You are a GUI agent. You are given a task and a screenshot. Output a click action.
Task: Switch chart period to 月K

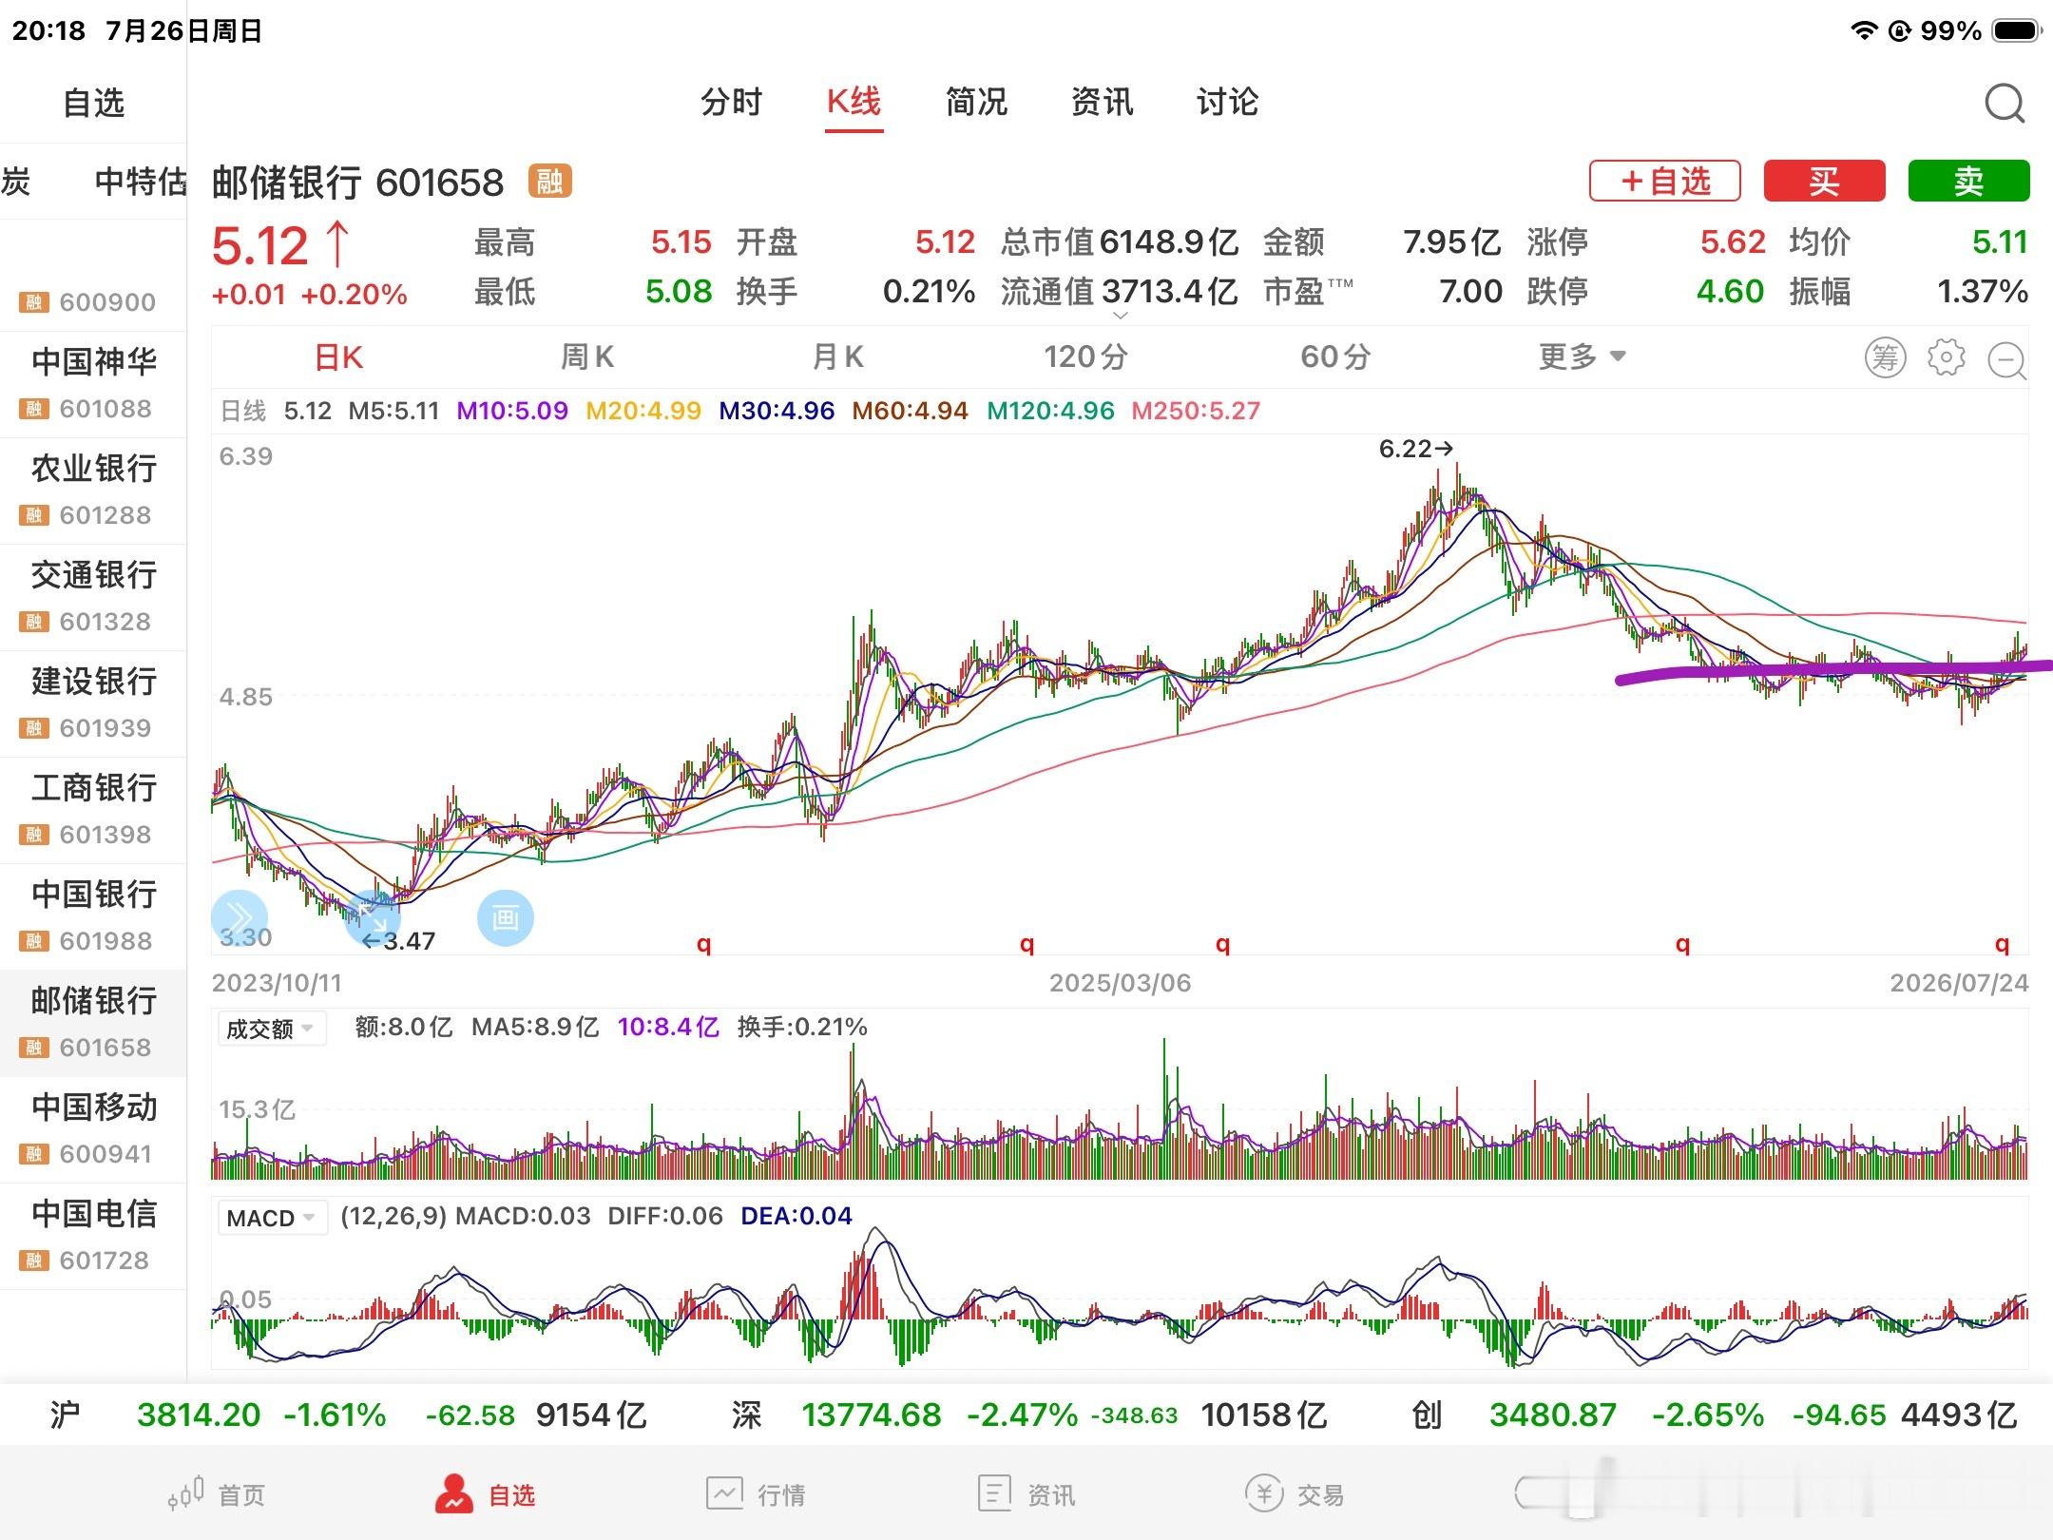coord(837,357)
